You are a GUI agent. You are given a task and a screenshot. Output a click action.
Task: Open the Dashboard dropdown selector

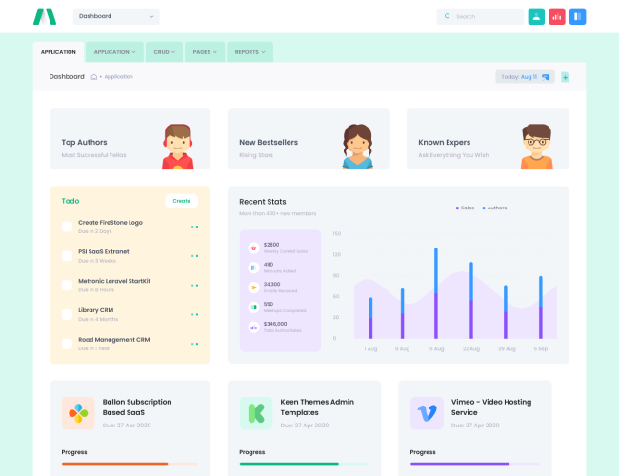116,16
